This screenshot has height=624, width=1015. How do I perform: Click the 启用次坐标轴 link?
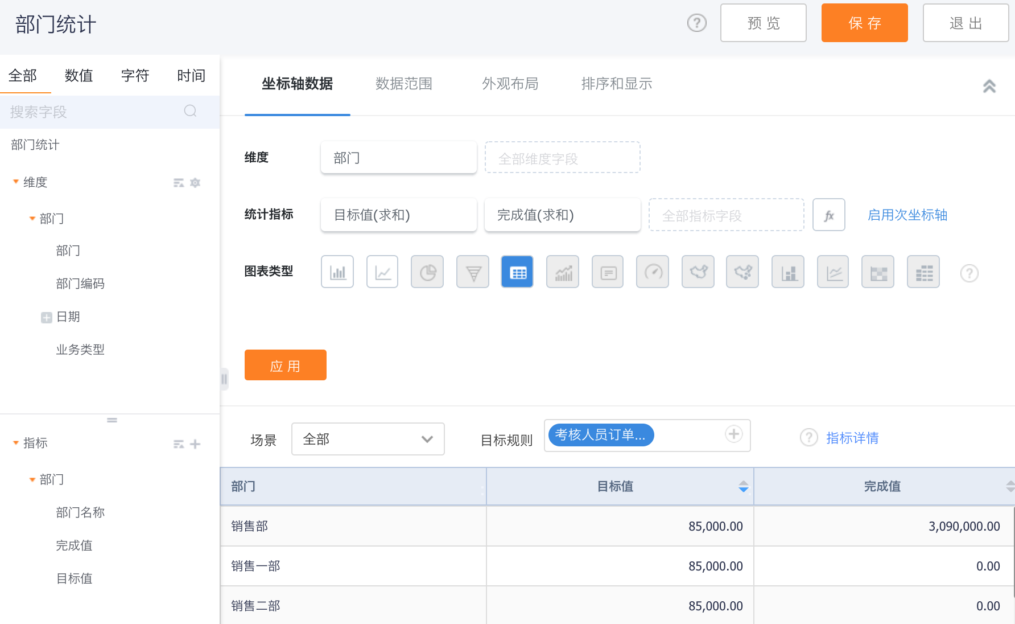[x=907, y=215]
